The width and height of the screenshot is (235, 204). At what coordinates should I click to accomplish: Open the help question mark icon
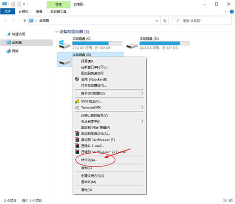(232, 12)
